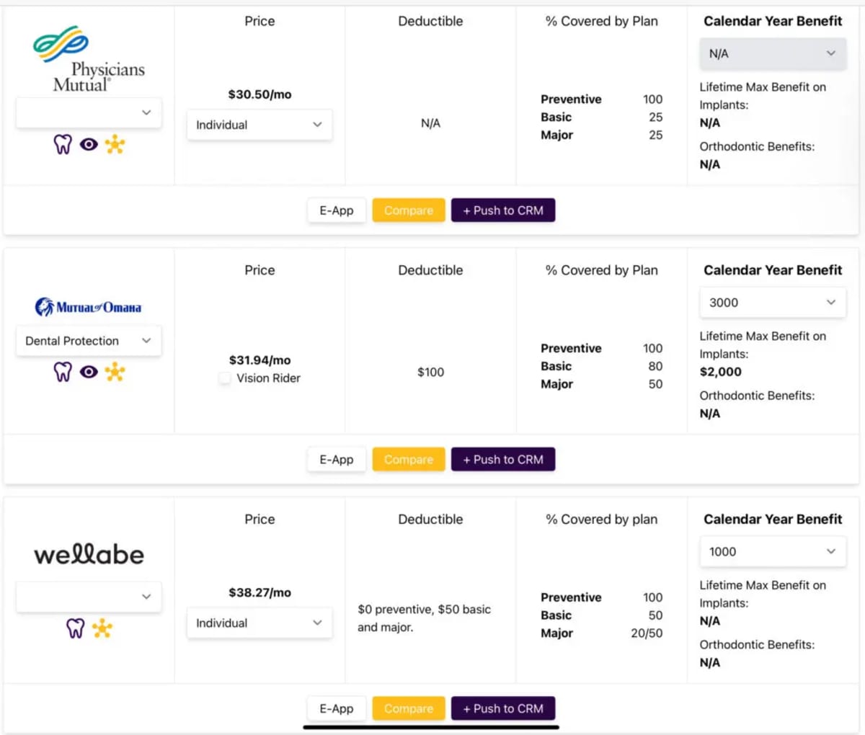
Task: Expand the 1000 Calendar Year Benefit dropdown
Action: 773,552
